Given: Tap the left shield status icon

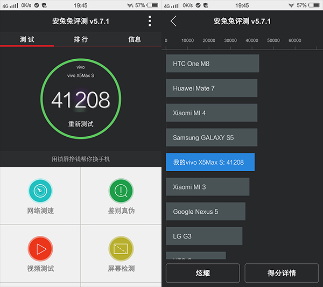Looking at the screenshot, I should click(x=44, y=5).
